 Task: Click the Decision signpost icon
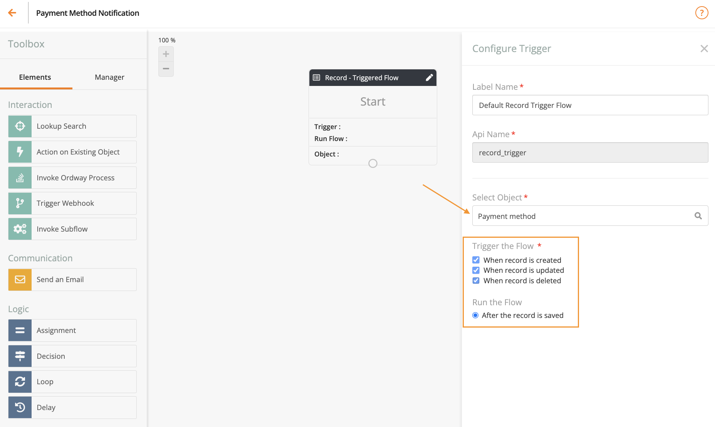point(20,356)
